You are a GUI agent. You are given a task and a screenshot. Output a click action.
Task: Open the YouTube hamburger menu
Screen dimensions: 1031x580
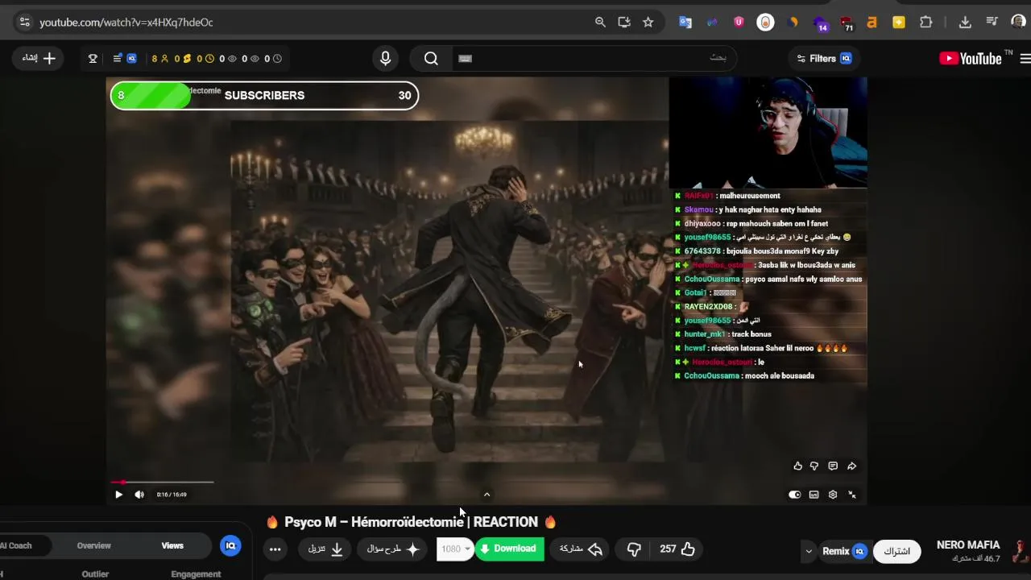pyautogui.click(x=1025, y=58)
